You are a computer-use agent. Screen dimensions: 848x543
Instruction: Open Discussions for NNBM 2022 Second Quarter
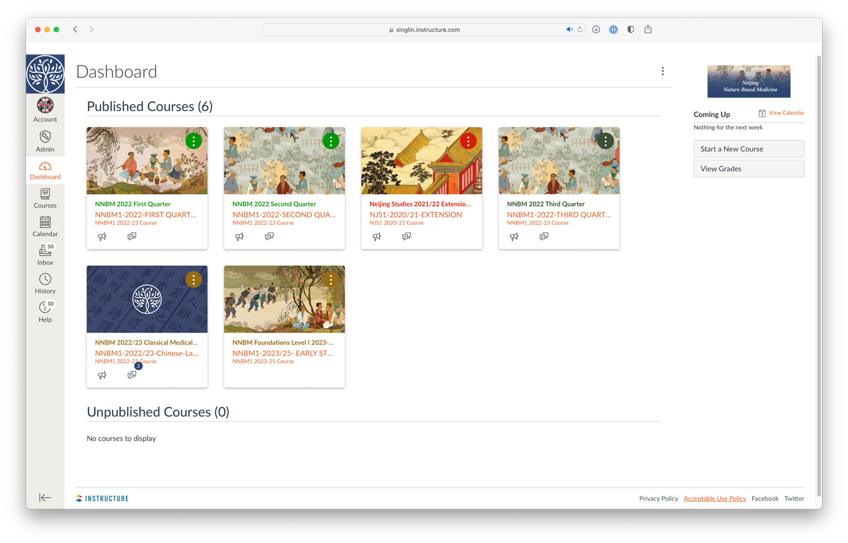(269, 237)
